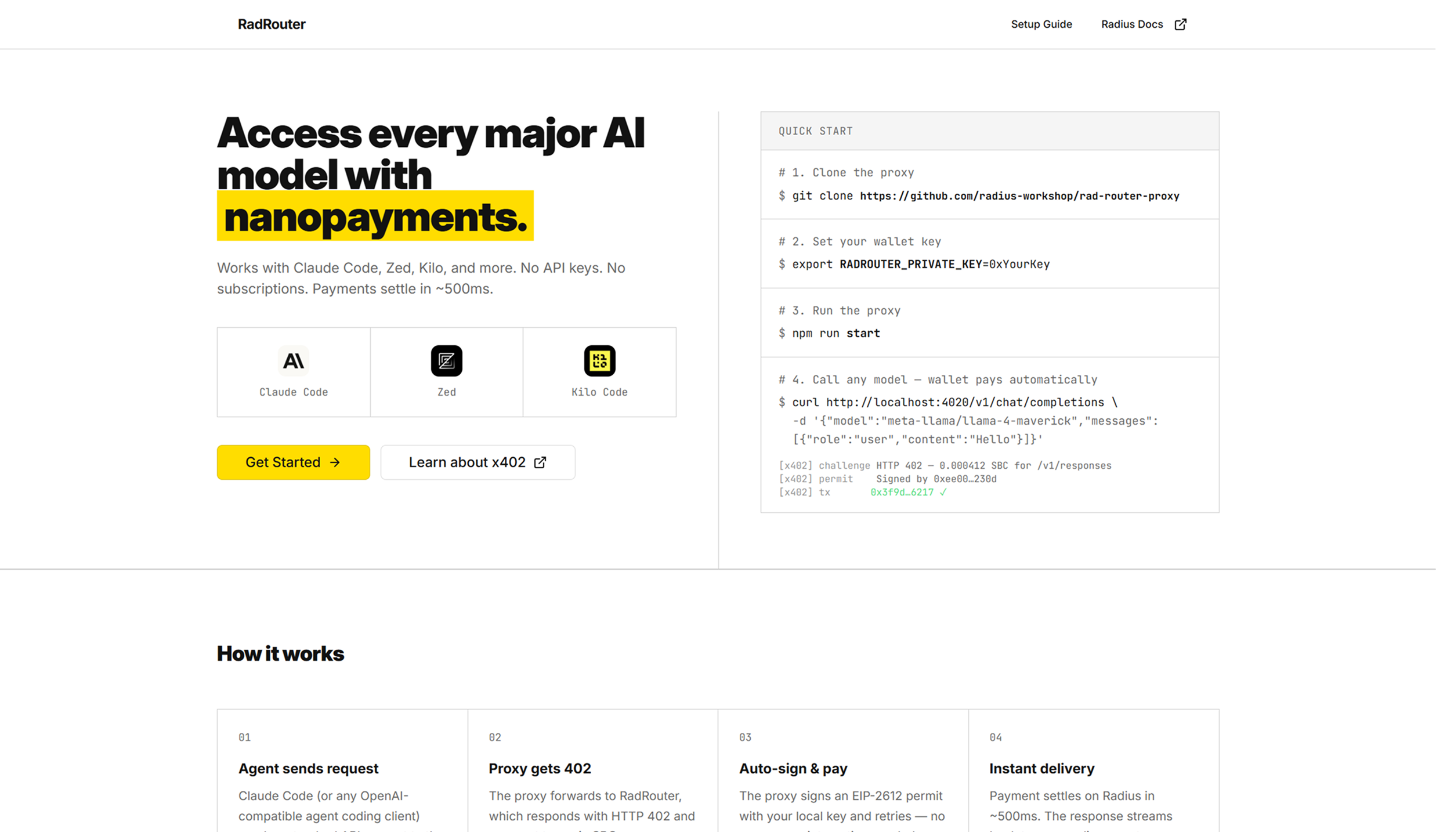Image resolution: width=1436 pixels, height=832 pixels.
Task: Click the Claude Code logo icon
Action: (x=293, y=361)
